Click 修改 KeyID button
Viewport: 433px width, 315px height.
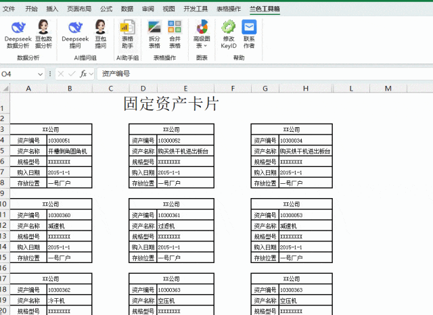coord(229,34)
